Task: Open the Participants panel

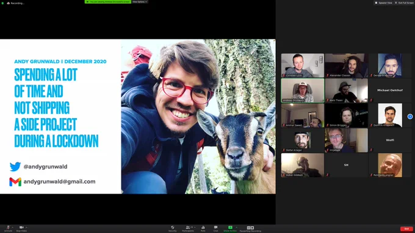Action: [187, 229]
